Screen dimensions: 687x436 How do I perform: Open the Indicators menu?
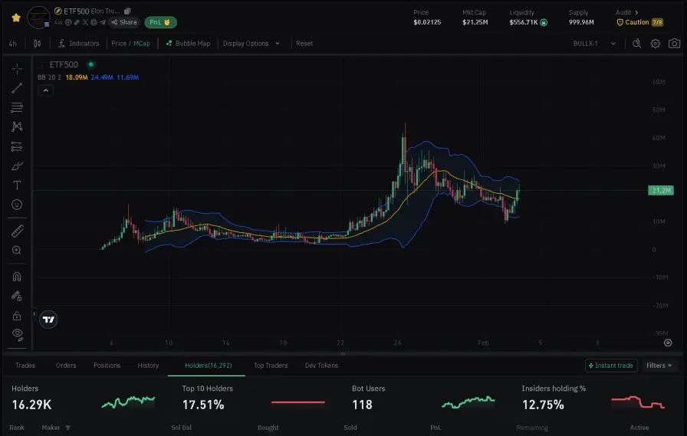79,44
